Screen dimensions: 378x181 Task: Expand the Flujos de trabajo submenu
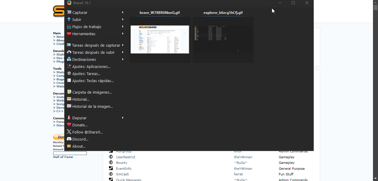point(123,27)
